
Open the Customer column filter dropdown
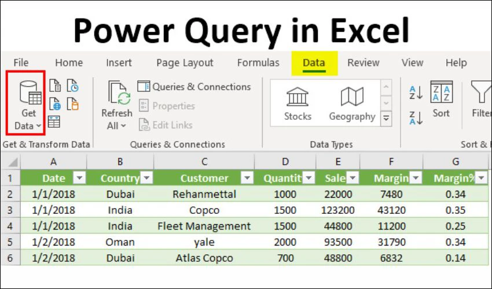pos(247,178)
